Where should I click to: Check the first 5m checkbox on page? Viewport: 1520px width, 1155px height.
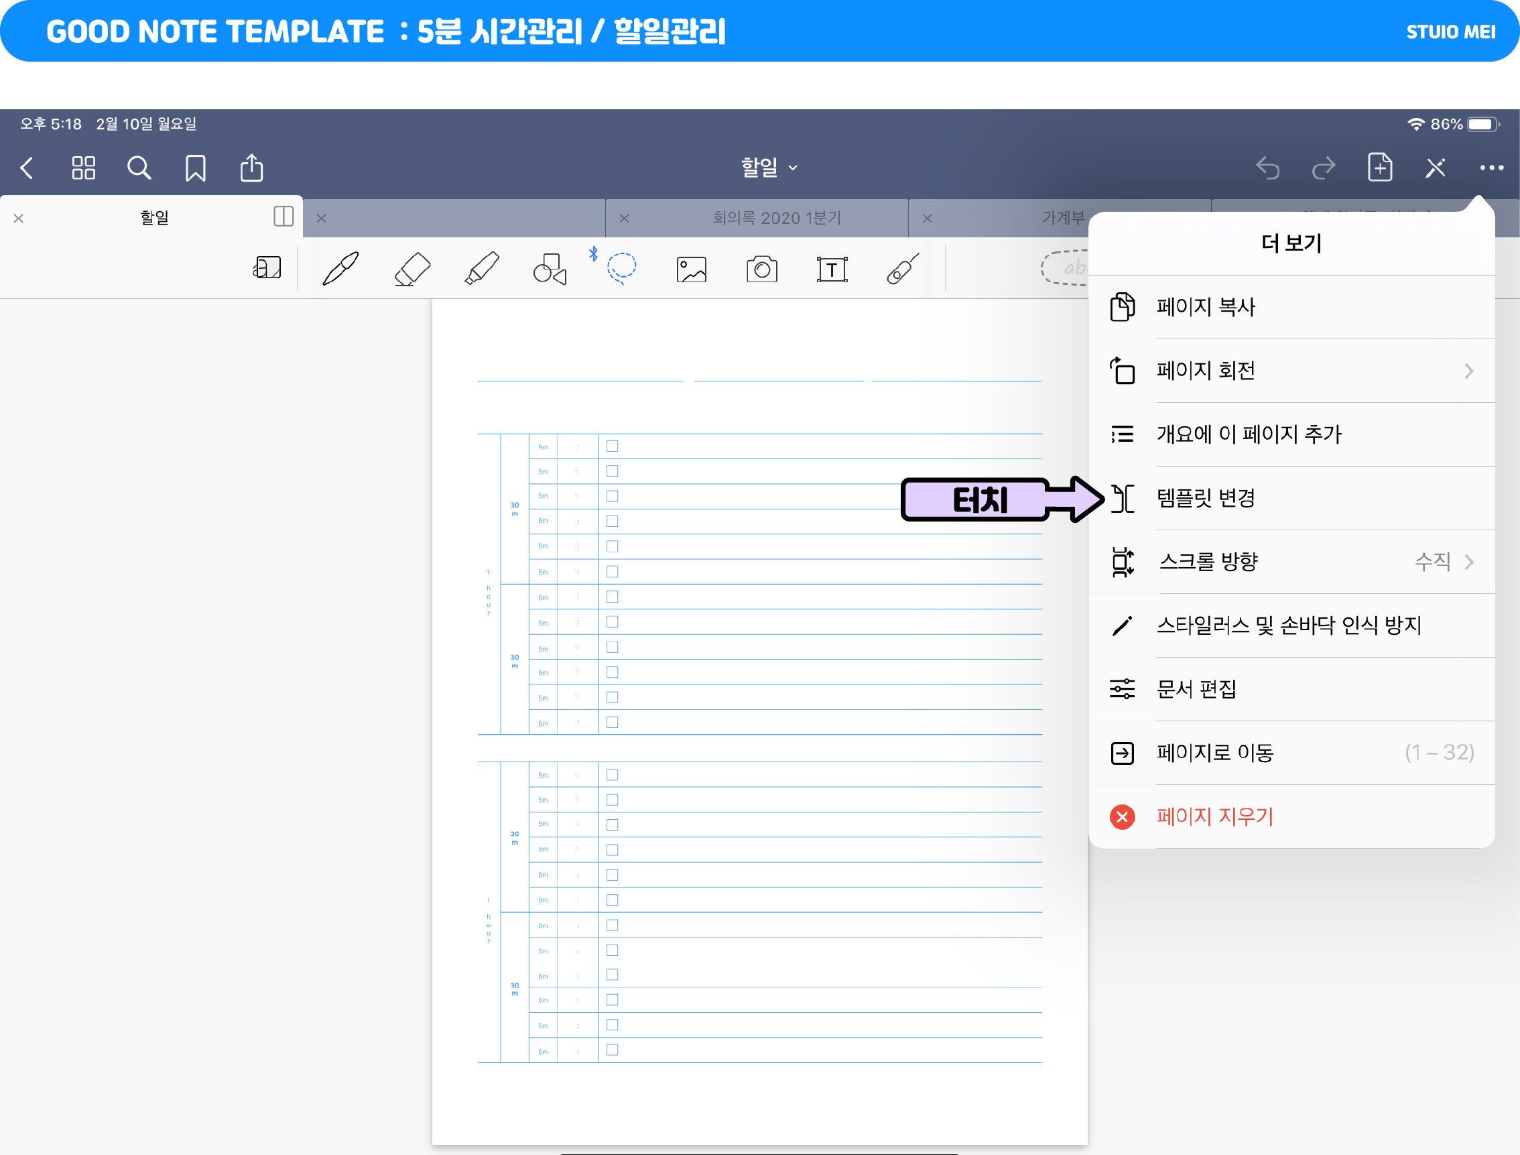click(613, 446)
